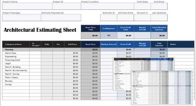This screenshot has width=196, height=106.
Task: Select the Survey row label
Action: [8, 85]
